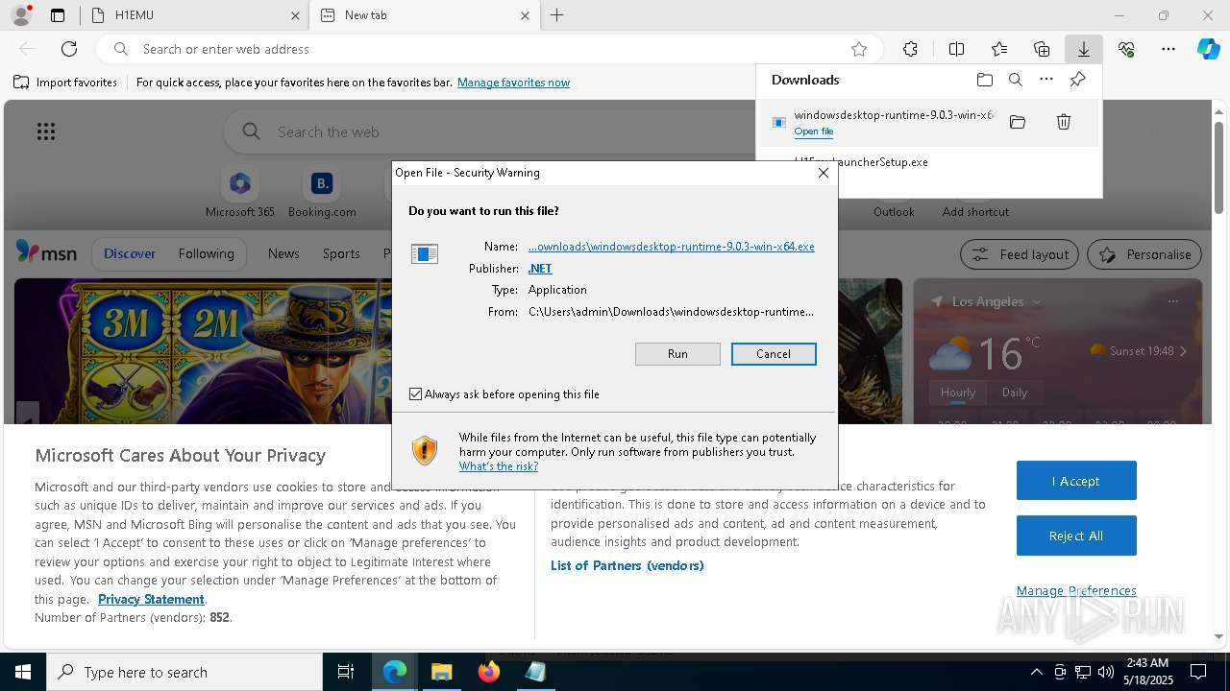Select the Discover feed tab
1230x691 pixels.
(x=130, y=253)
